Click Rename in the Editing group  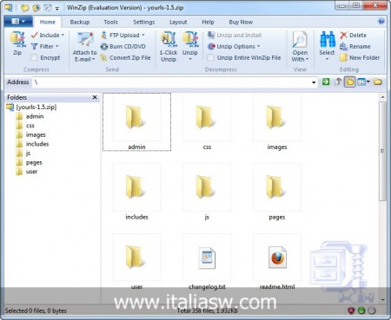355,47
